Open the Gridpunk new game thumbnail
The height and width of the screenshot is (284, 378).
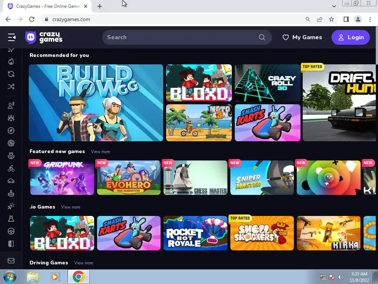pyautogui.click(x=62, y=178)
